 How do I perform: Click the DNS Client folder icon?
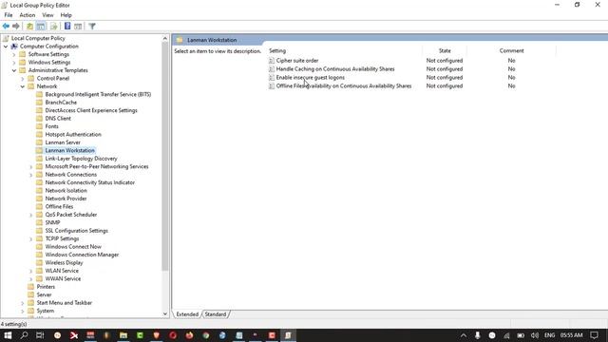(x=39, y=118)
